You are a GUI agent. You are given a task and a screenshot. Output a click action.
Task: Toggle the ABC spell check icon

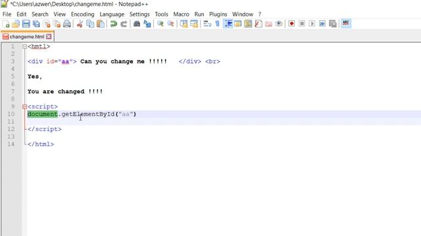346,24
